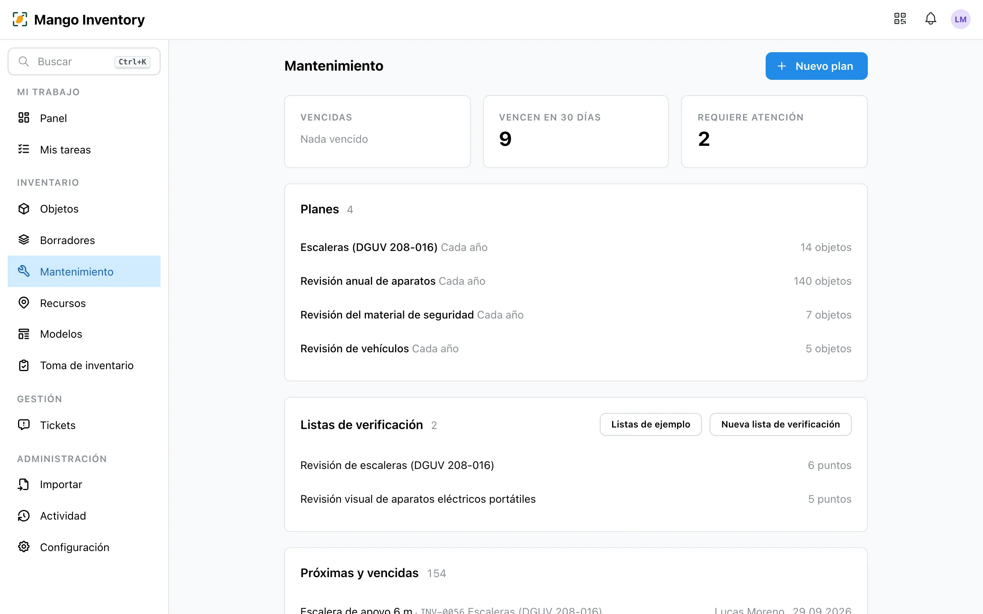Click the Actividad history clock icon

tap(24, 515)
